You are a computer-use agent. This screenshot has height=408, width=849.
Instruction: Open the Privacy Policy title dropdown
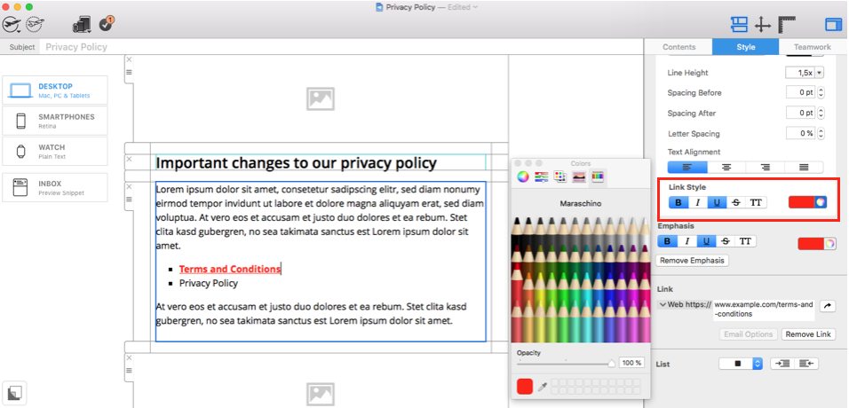tap(475, 7)
